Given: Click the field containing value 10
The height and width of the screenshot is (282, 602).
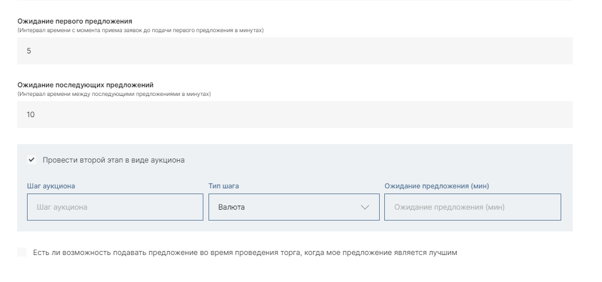Looking at the screenshot, I should [x=295, y=115].
